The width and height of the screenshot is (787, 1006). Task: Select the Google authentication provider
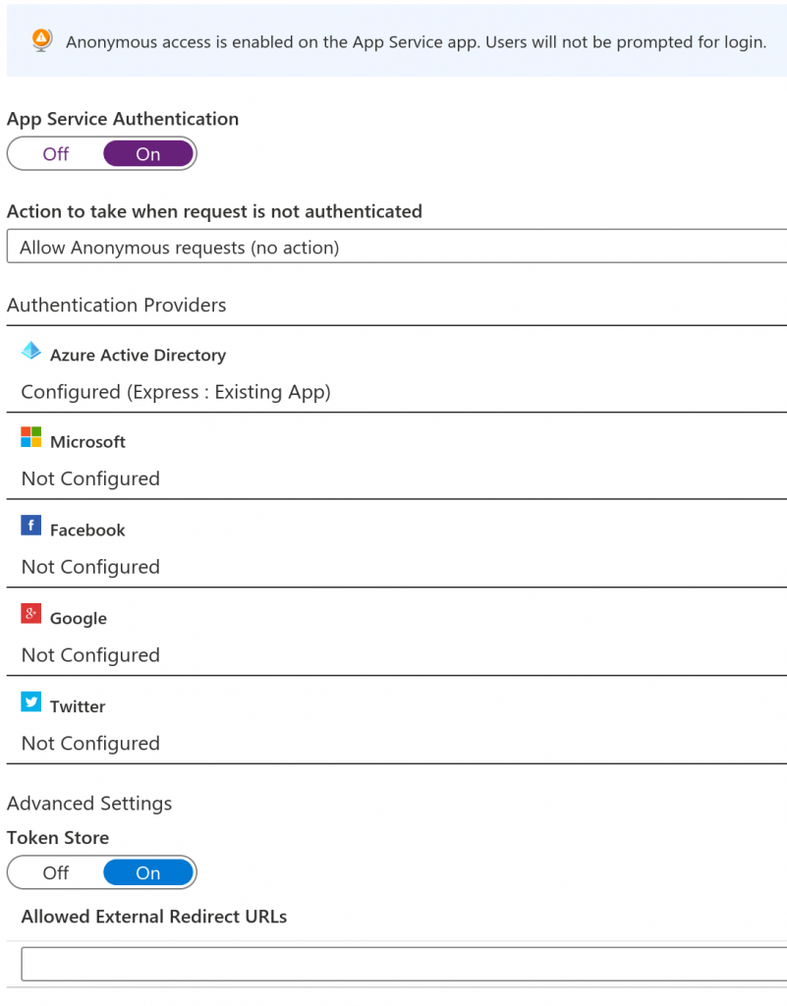(x=396, y=633)
